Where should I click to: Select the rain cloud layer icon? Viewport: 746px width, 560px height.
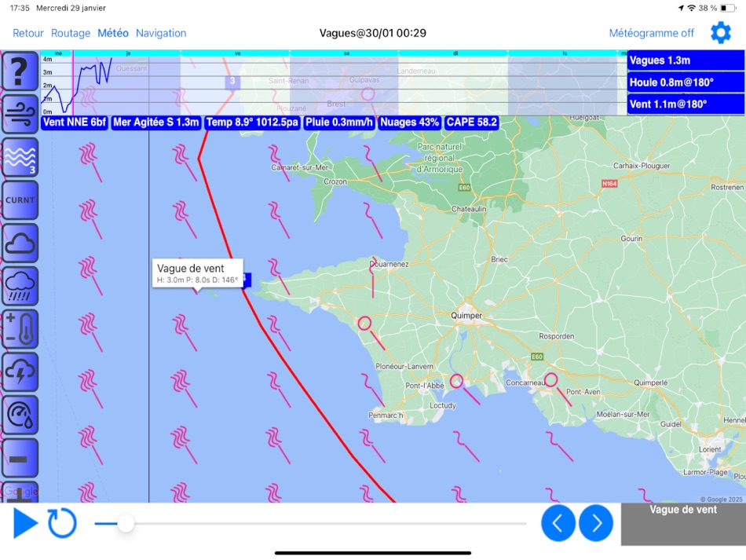(x=20, y=286)
